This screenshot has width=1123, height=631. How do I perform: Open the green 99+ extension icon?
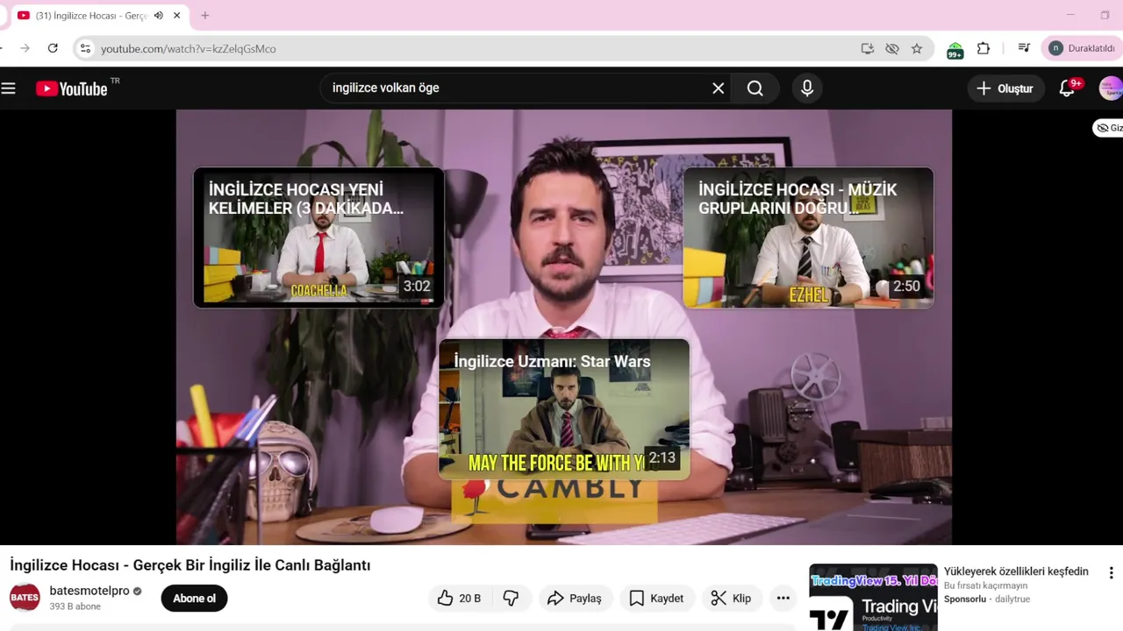click(955, 50)
